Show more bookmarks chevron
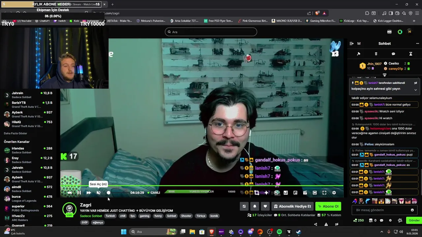 (414, 21)
